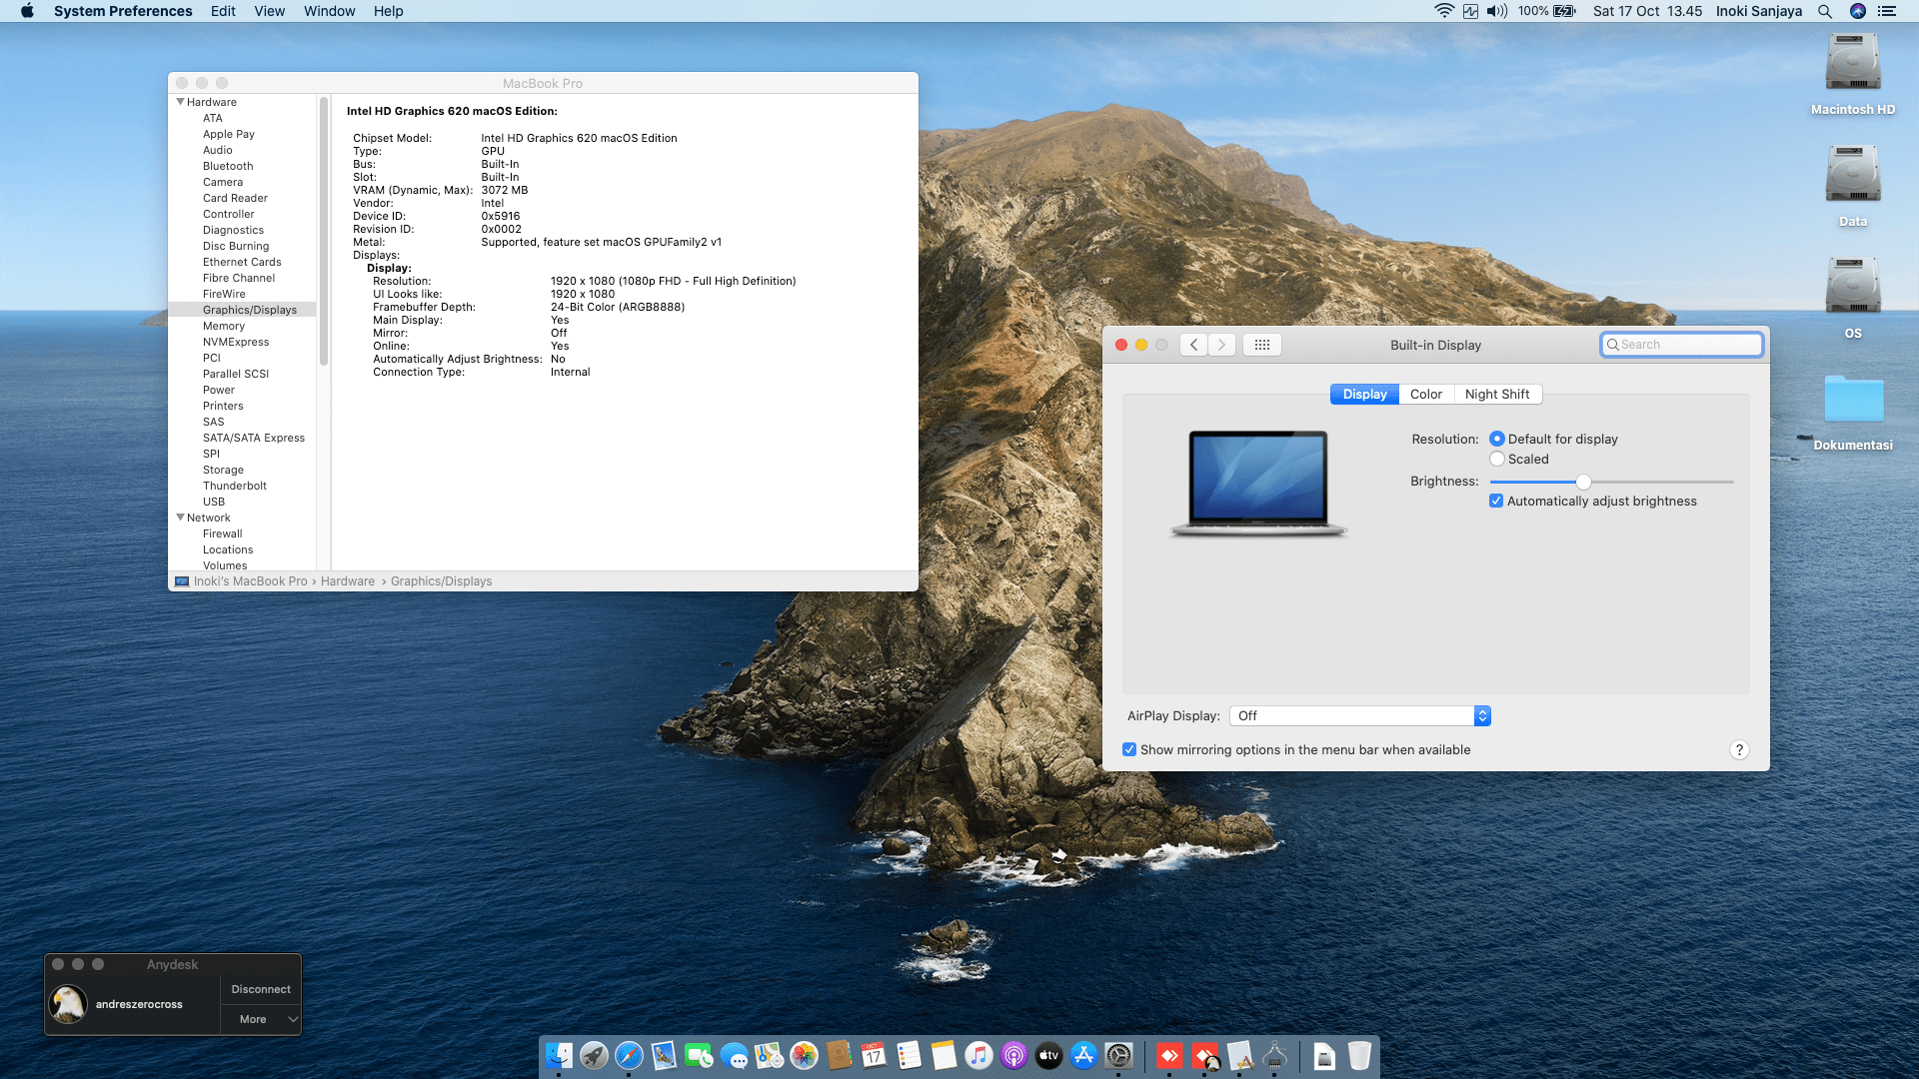Screen dimensions: 1919x1079
Task: Open the Window menu
Action: pyautogui.click(x=330, y=11)
